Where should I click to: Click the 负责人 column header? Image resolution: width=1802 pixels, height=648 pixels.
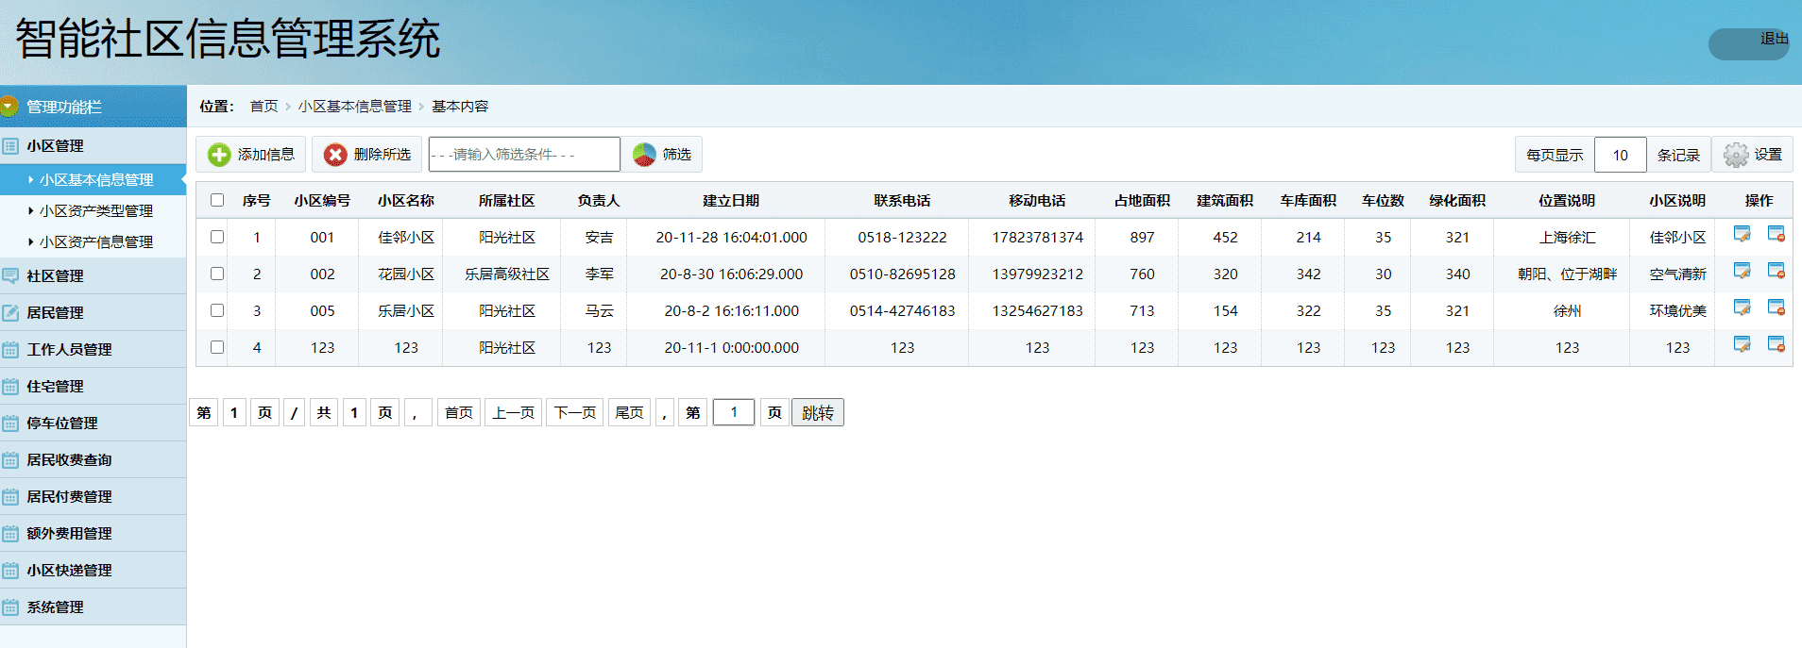(x=599, y=200)
